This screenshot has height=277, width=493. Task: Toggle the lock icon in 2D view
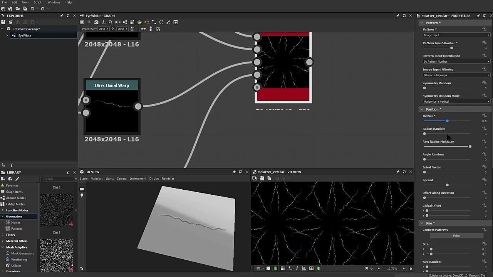pos(411,268)
